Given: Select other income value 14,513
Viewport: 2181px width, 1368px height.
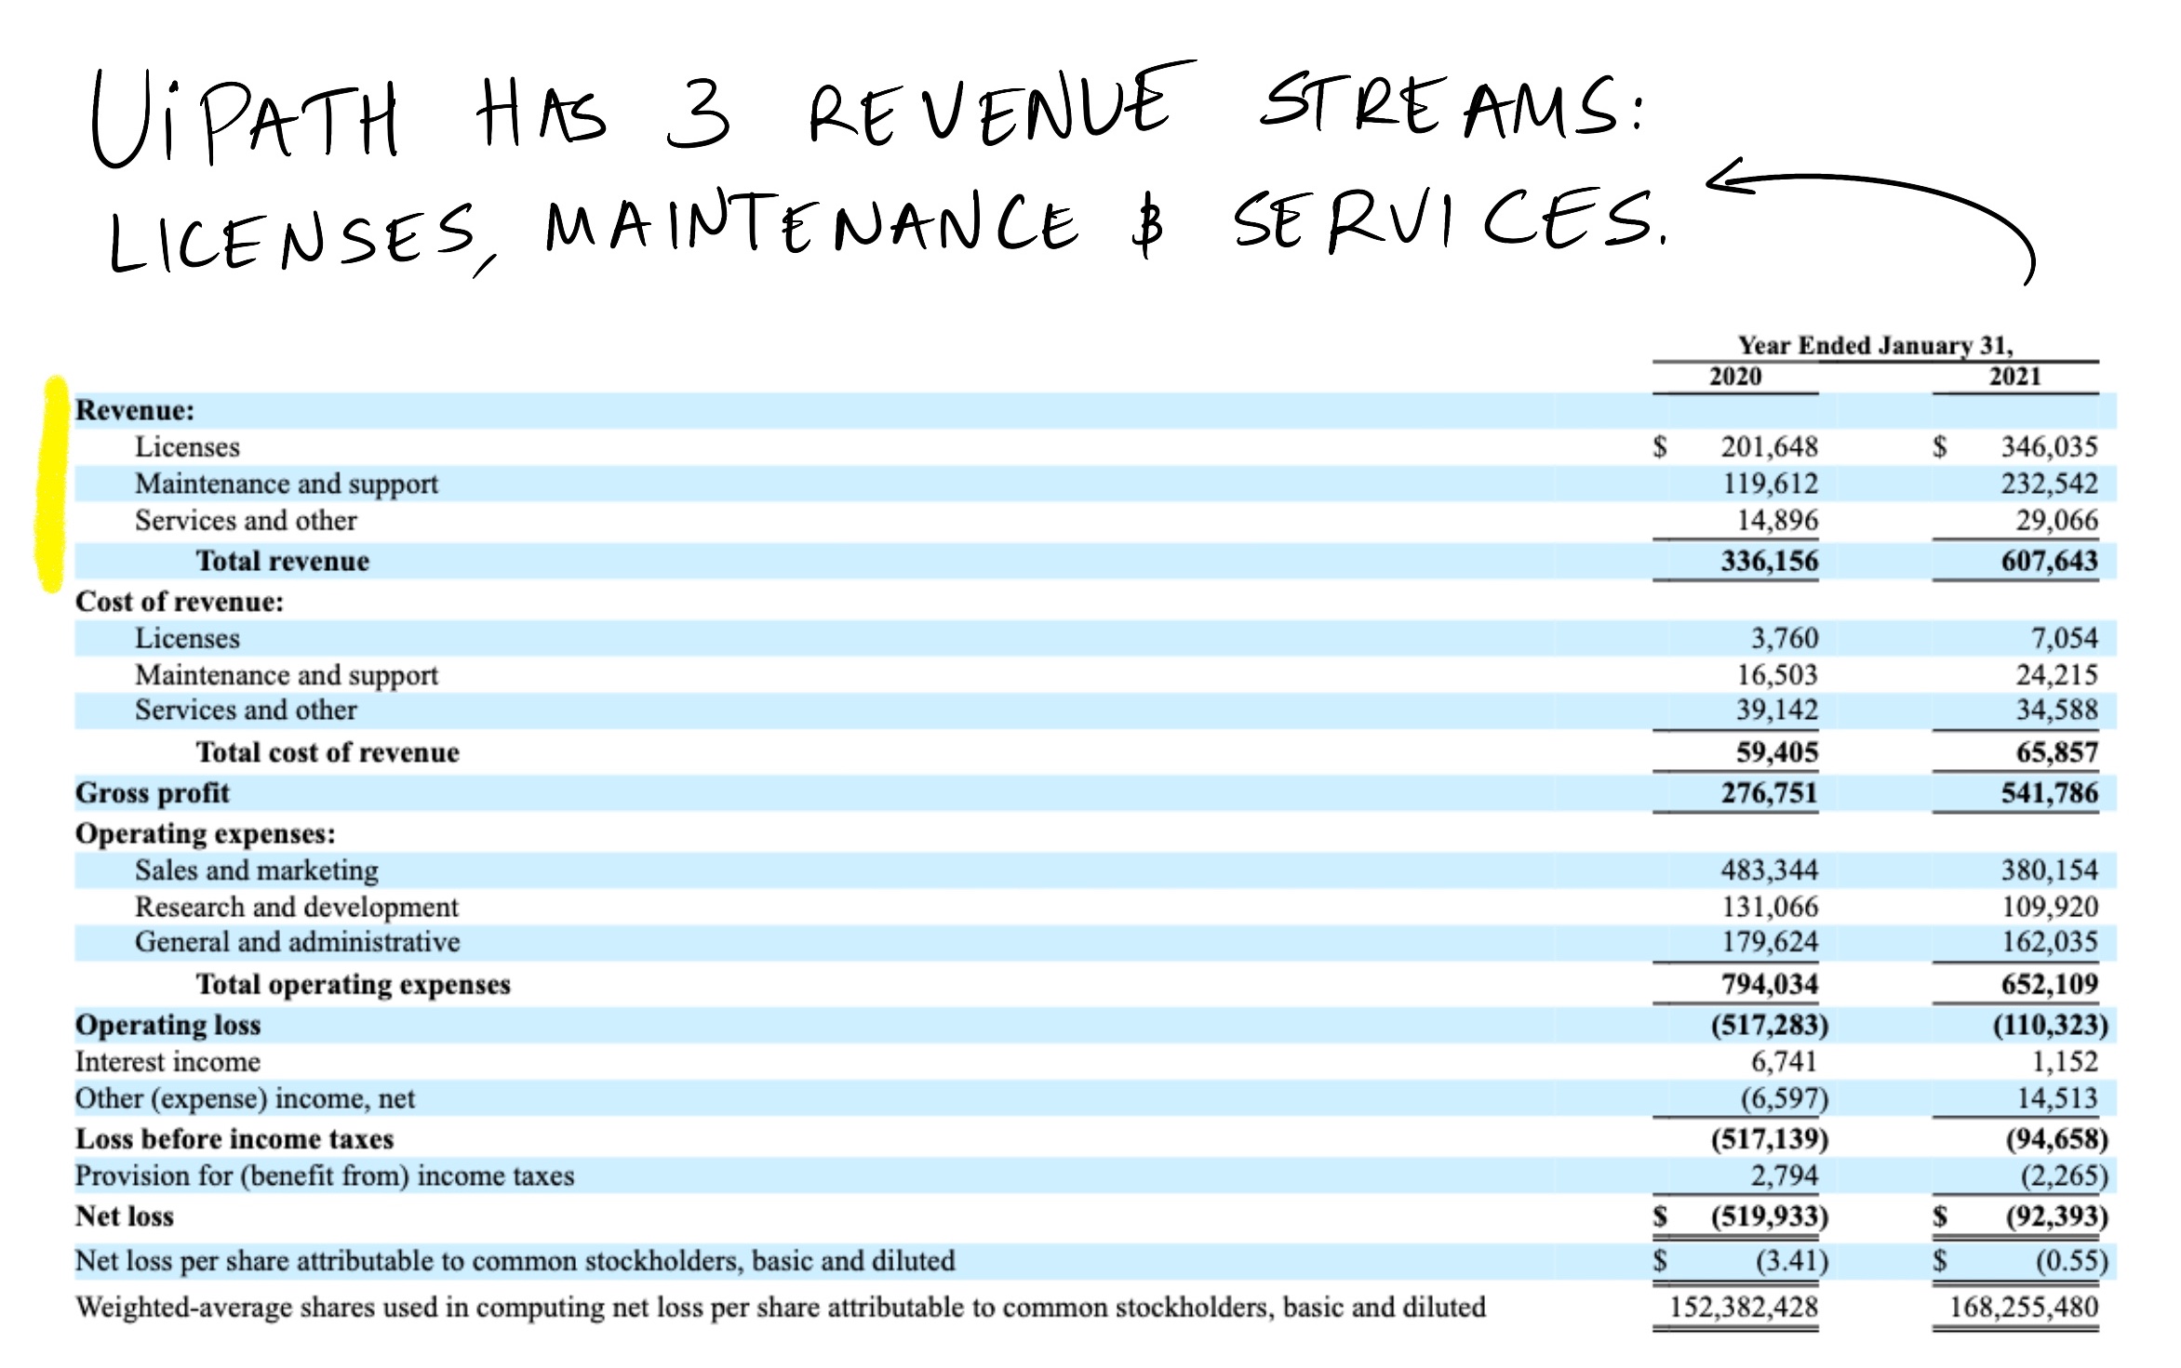Looking at the screenshot, I should (2056, 1099).
